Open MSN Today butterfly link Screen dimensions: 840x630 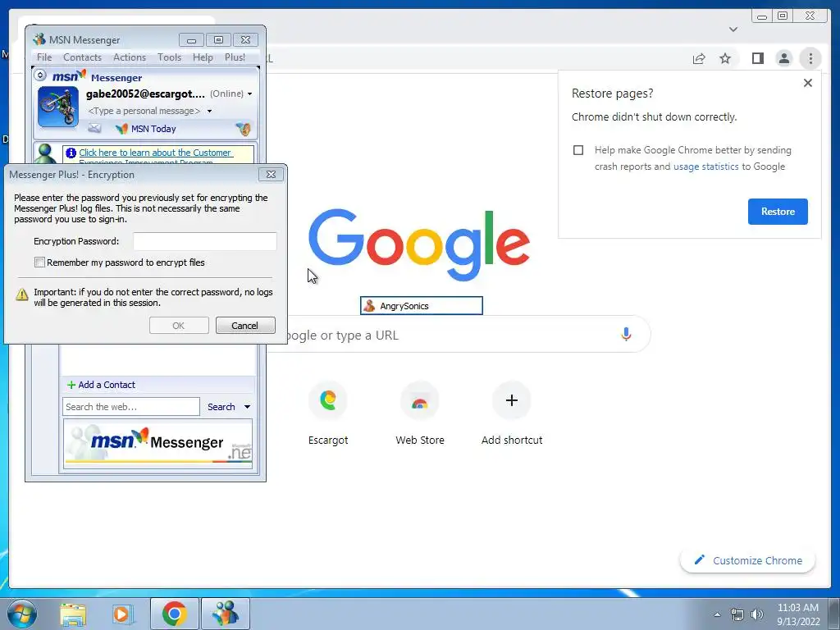point(146,129)
